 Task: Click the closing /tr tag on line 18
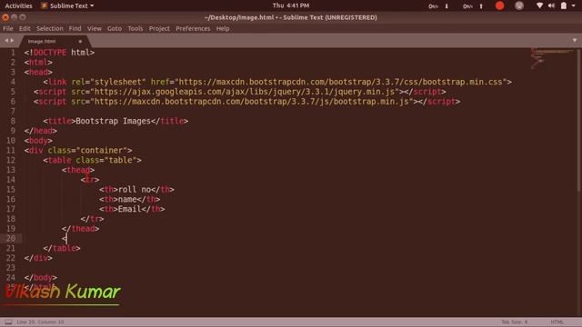coord(92,219)
